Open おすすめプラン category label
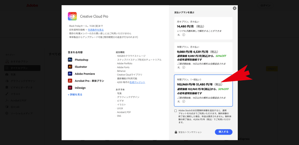 coord(19,61)
